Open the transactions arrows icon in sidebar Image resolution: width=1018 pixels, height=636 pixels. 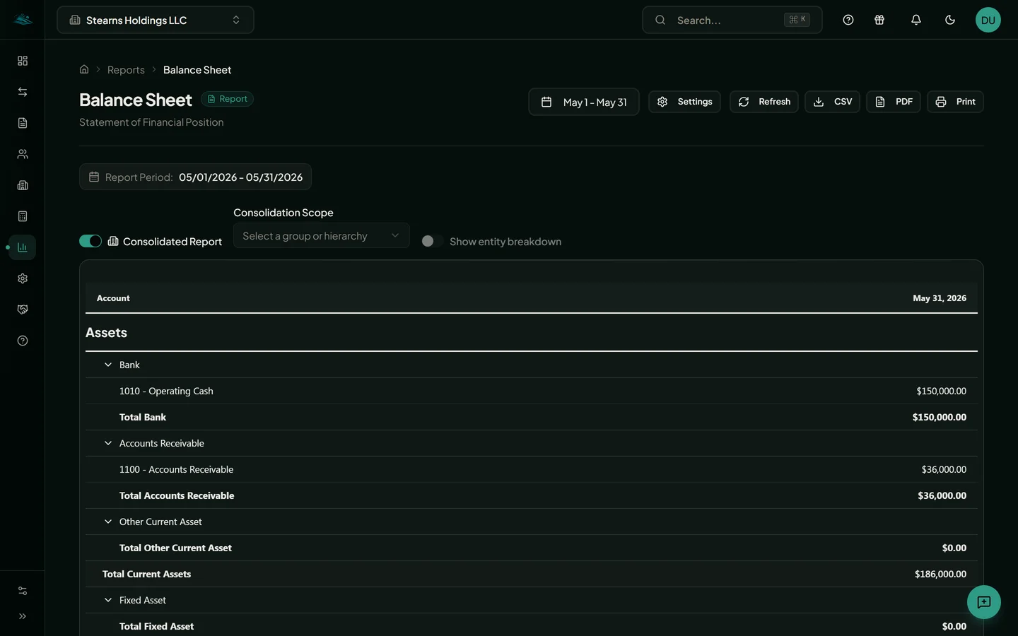(x=23, y=92)
